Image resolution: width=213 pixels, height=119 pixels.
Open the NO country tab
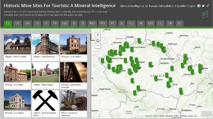click(92, 23)
